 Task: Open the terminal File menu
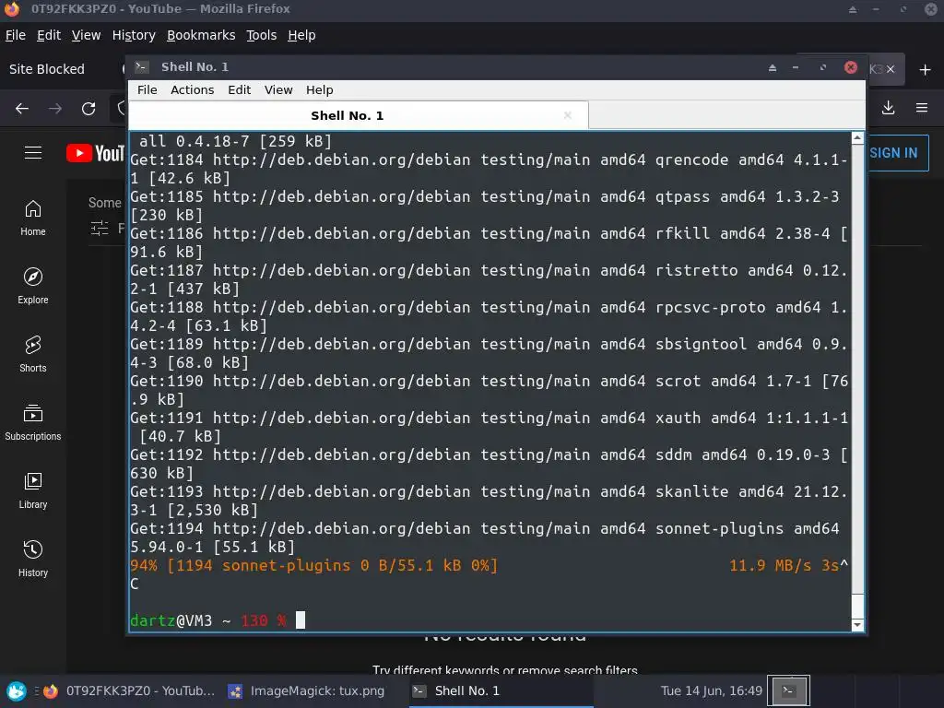tap(147, 89)
